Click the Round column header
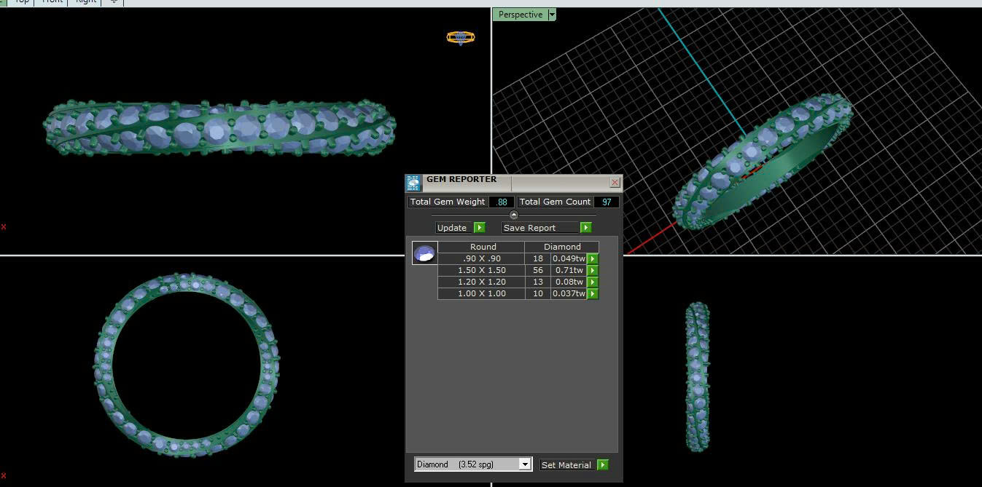The height and width of the screenshot is (487, 982). [x=483, y=247]
